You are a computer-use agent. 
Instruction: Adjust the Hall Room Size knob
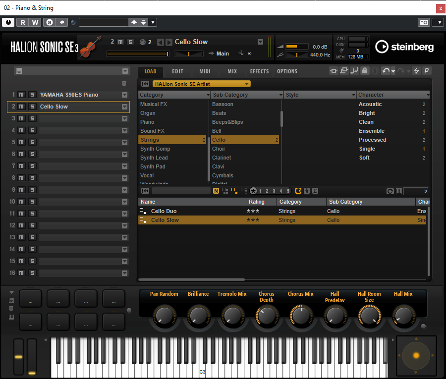point(369,315)
